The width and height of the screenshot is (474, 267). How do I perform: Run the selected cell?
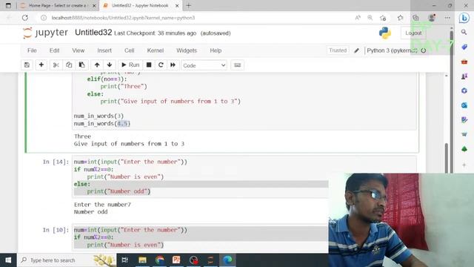(130, 65)
